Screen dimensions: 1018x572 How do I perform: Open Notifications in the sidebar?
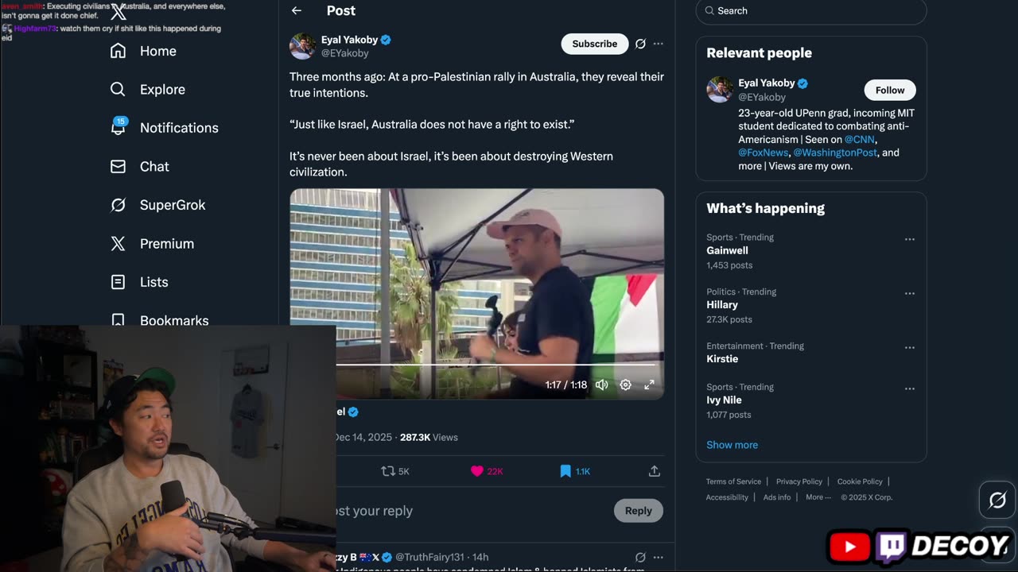pos(178,128)
